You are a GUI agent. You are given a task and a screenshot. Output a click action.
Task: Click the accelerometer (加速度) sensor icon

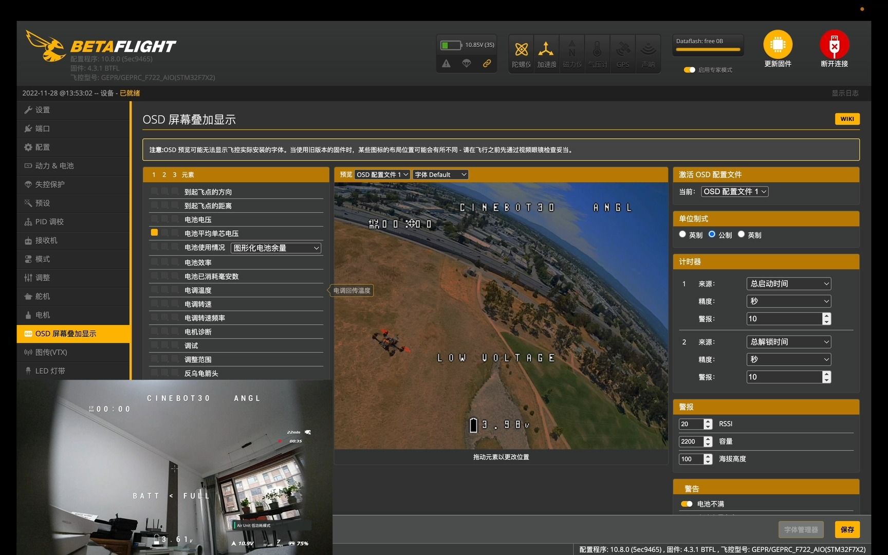click(546, 49)
